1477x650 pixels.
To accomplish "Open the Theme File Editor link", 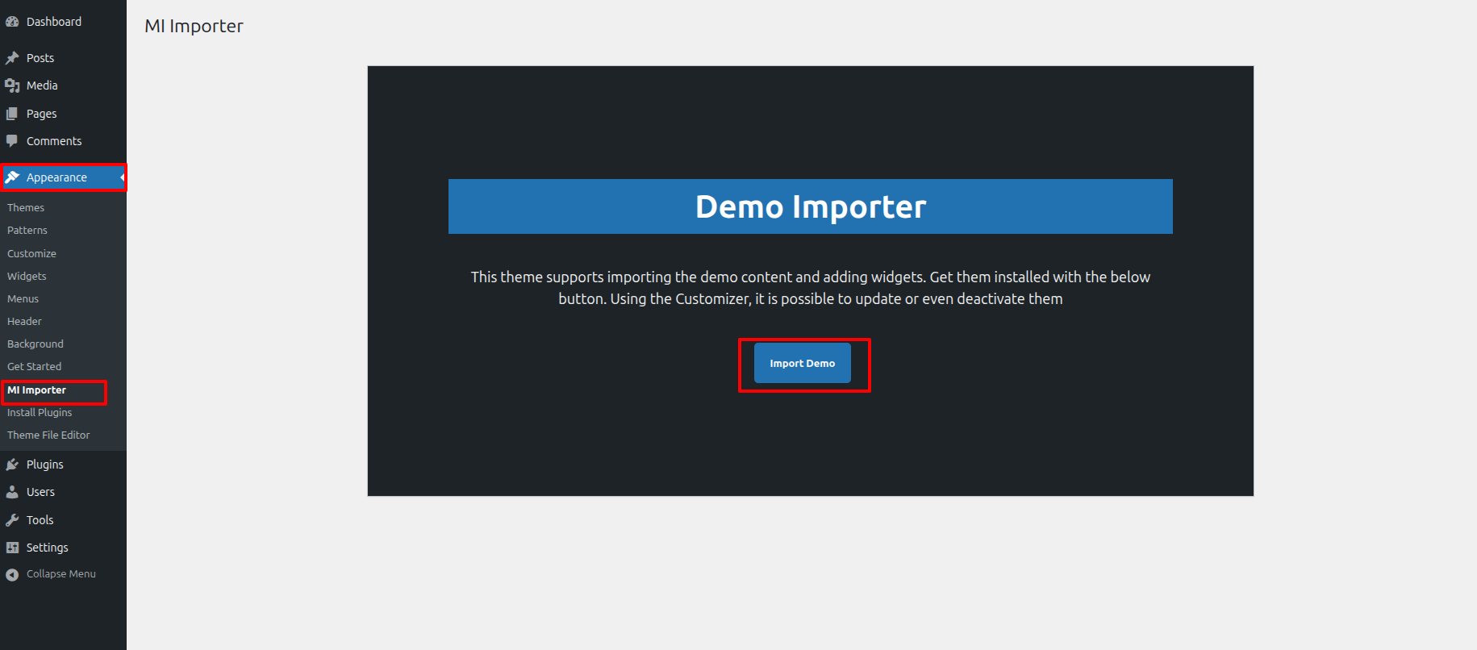I will pos(48,435).
